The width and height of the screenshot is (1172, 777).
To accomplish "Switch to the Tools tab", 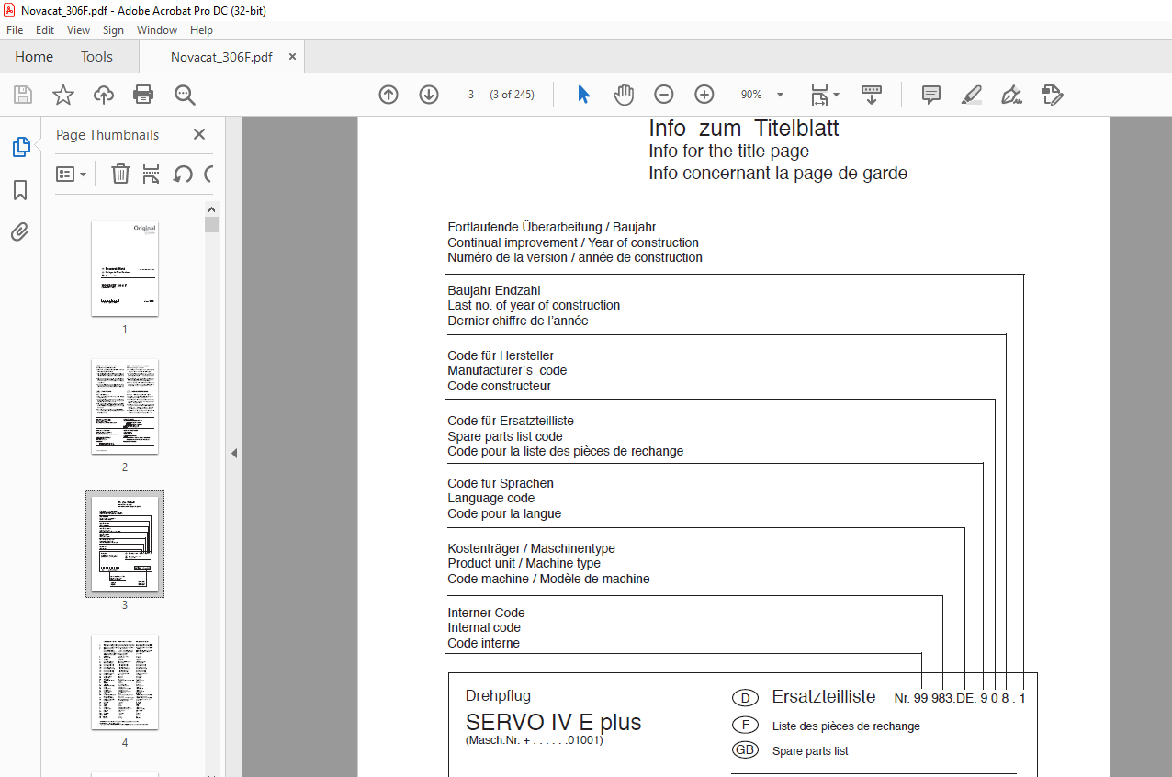I will [x=96, y=57].
